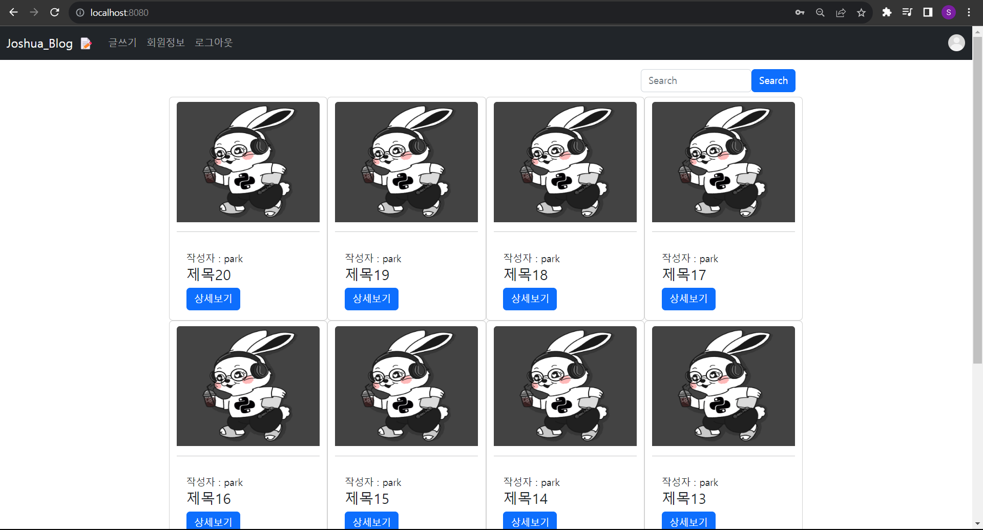This screenshot has width=983, height=530.
Task: Focus the Search text field
Action: tap(696, 80)
